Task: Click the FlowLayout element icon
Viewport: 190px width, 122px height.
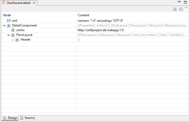Action: (x=13, y=35)
